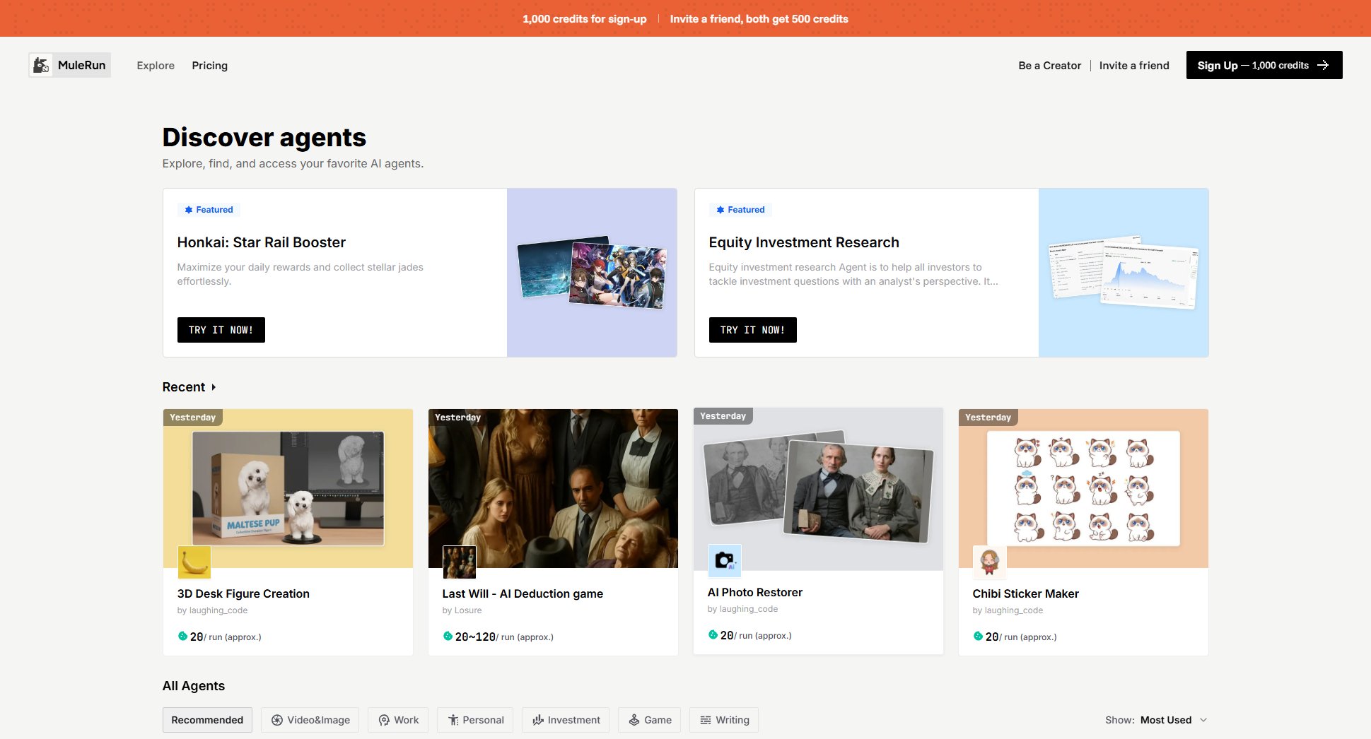Click Yesterday tag on Chibi Sticker Maker card

click(x=988, y=418)
